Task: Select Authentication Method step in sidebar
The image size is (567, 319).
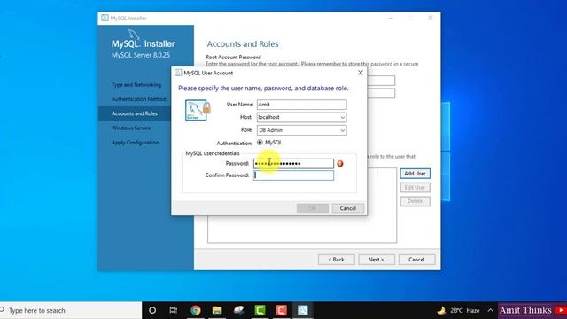Action: coord(139,99)
